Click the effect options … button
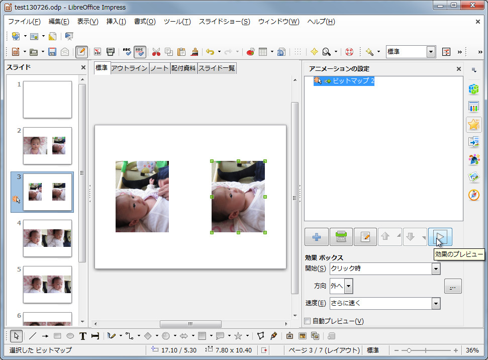The width and height of the screenshot is (488, 360). 453,286
